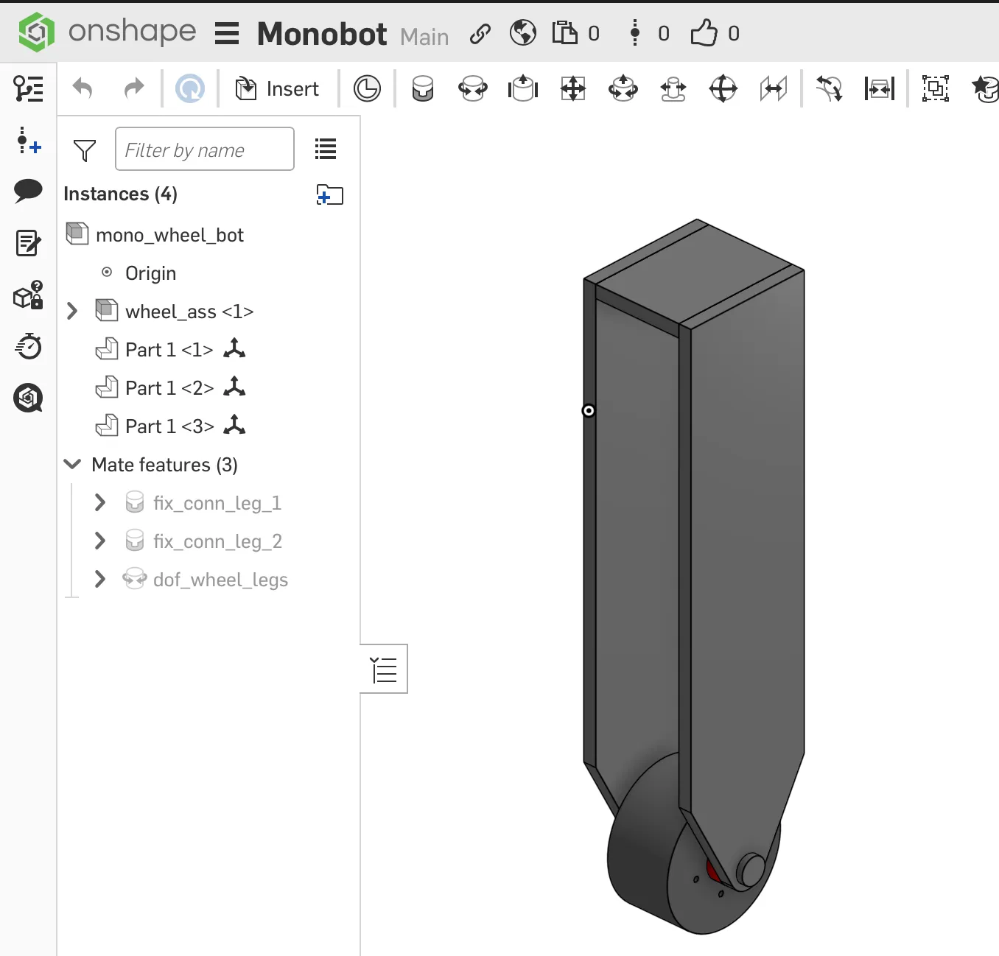Viewport: 999px width, 956px height.
Task: Select mono_wheel_bot in the tree
Action: [x=169, y=235]
